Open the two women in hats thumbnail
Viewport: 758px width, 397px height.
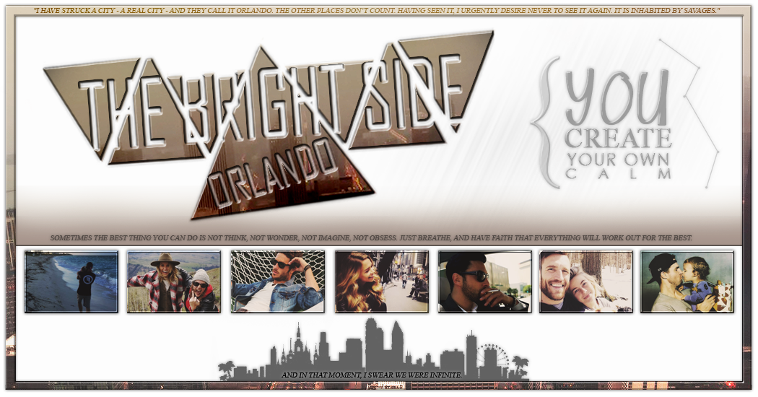(174, 282)
